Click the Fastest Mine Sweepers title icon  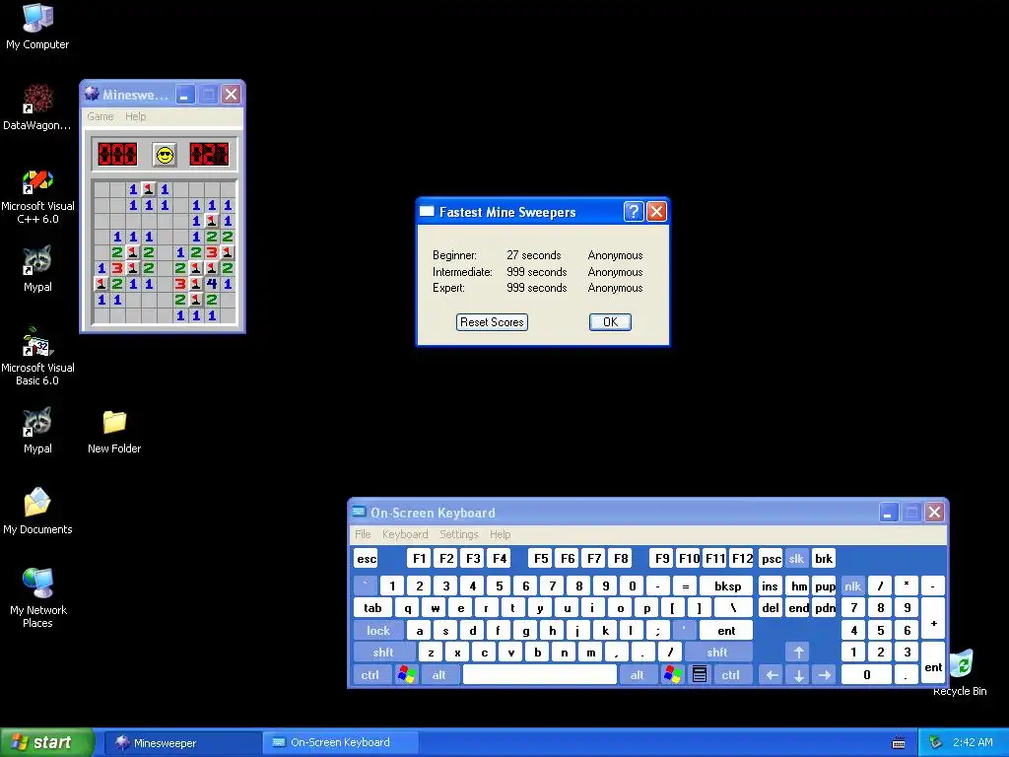click(427, 211)
